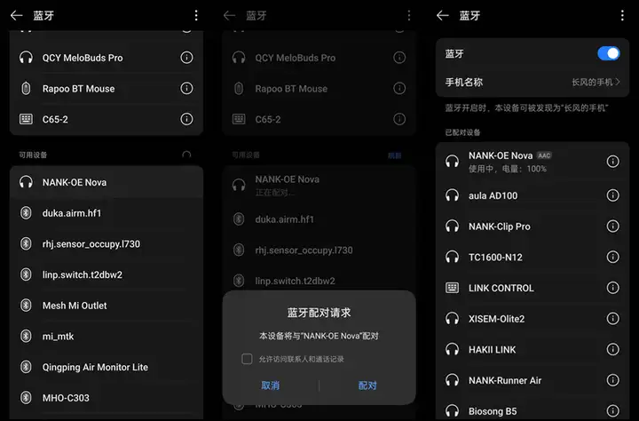Tap the headphone icon beside aula AD100

coord(452,195)
